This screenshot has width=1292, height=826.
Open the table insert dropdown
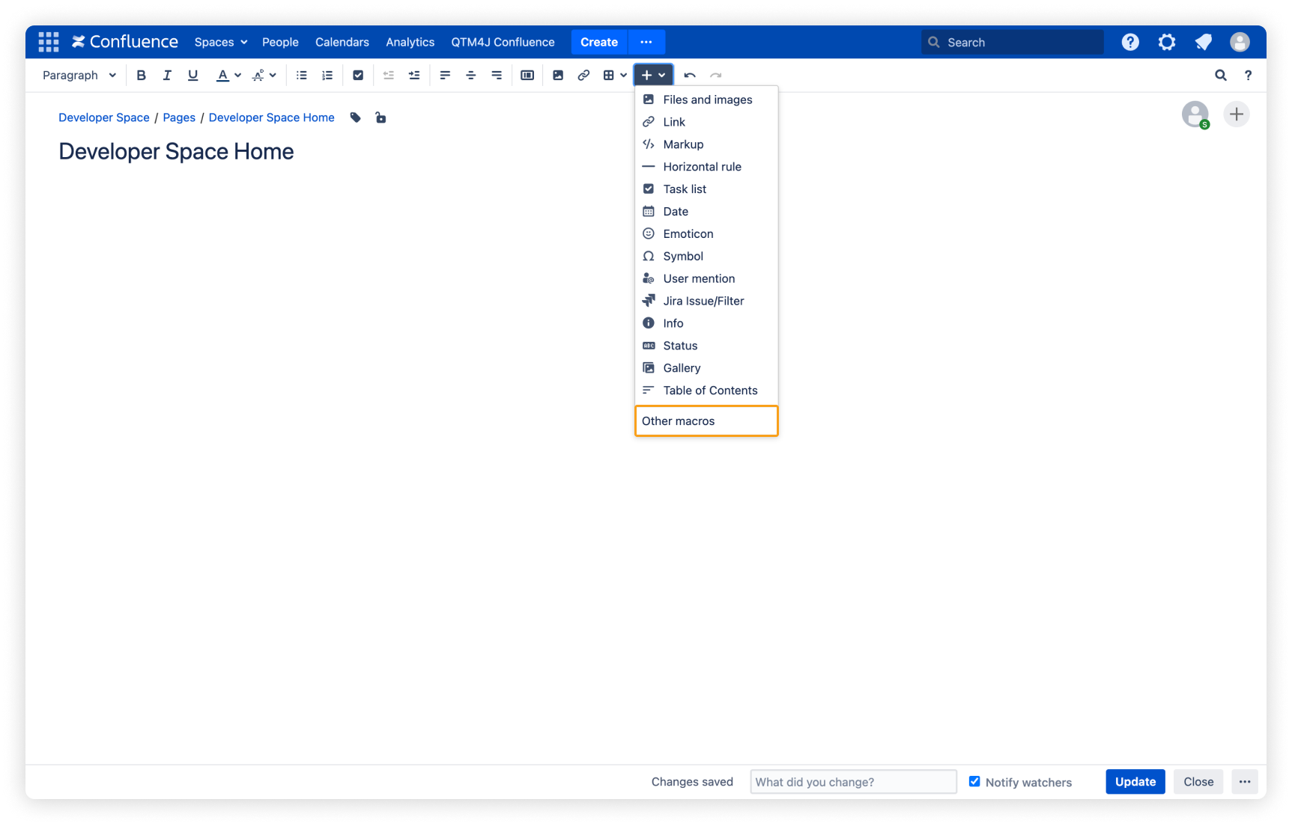(615, 75)
